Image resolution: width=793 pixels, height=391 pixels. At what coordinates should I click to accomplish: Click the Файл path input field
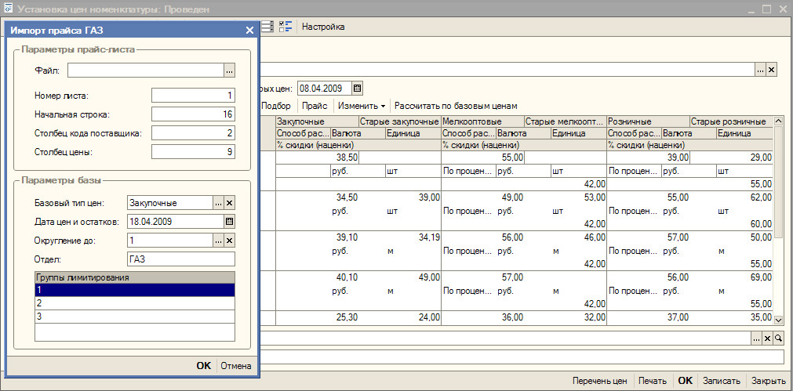pyautogui.click(x=146, y=71)
